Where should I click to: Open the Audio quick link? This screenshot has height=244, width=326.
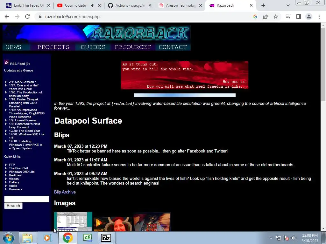pyautogui.click(x=13, y=186)
